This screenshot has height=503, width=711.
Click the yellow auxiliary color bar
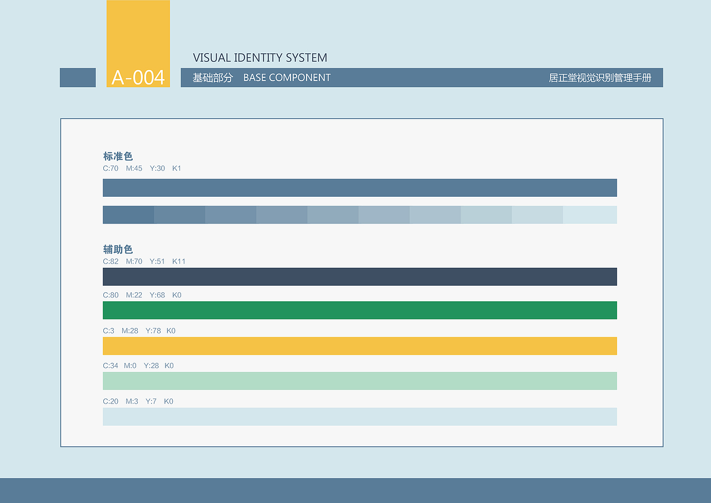pyautogui.click(x=360, y=346)
